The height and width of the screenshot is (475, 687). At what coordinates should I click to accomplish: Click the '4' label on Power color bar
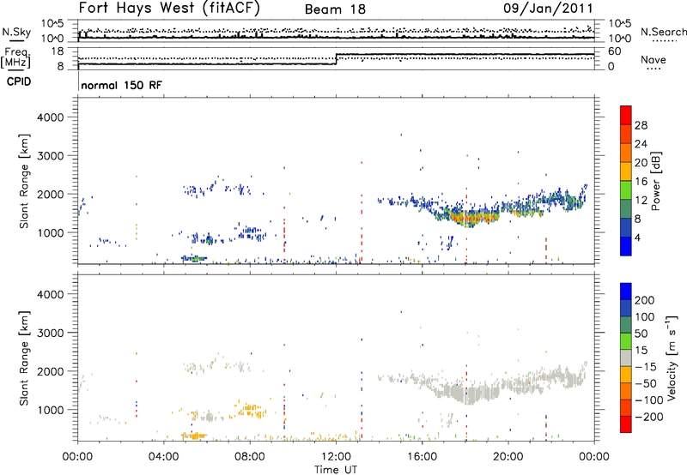[x=637, y=237]
